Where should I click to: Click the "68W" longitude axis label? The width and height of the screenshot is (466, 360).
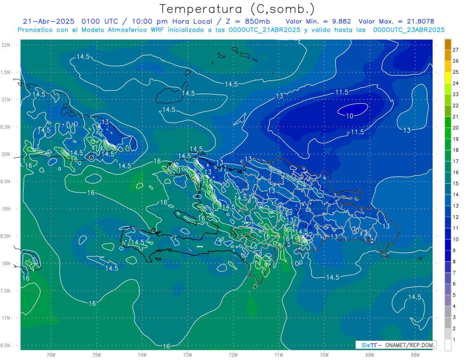click(415, 354)
